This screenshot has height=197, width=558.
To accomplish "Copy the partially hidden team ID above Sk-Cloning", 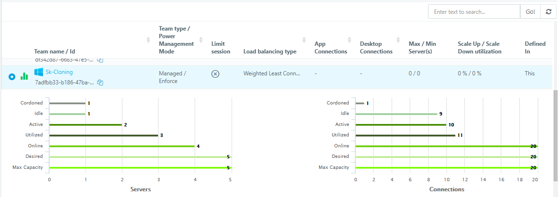I will 100,60.
